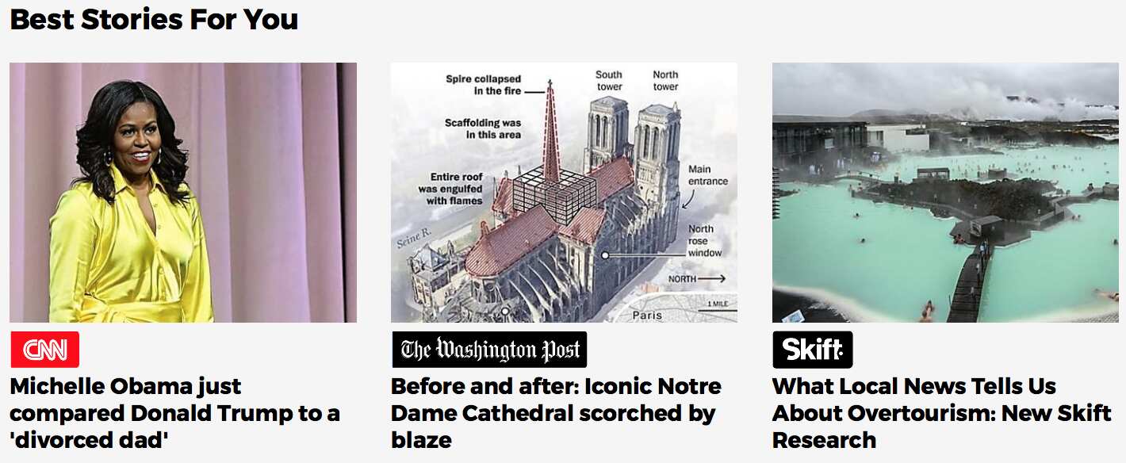The height and width of the screenshot is (463, 1126).
Task: Open The Washington Post source logo
Action: click(x=489, y=350)
